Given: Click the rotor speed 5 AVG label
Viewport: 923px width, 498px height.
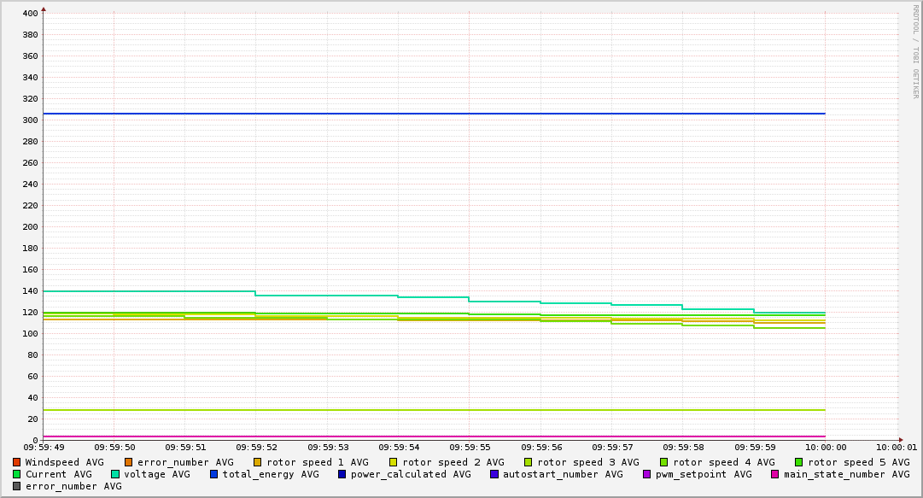Looking at the screenshot, I should (858, 462).
